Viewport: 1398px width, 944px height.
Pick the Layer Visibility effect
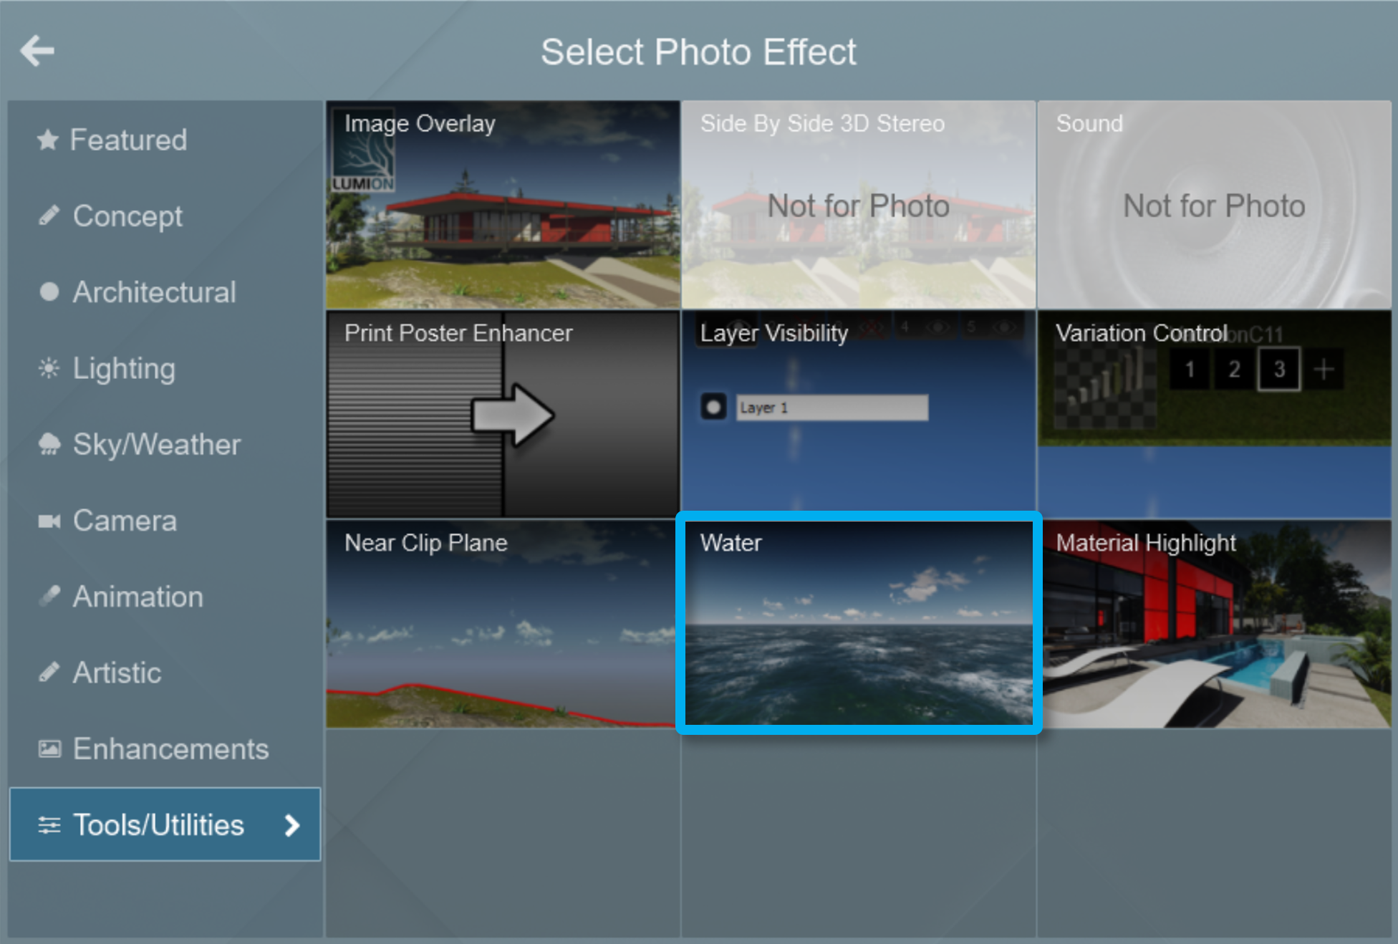pos(858,414)
